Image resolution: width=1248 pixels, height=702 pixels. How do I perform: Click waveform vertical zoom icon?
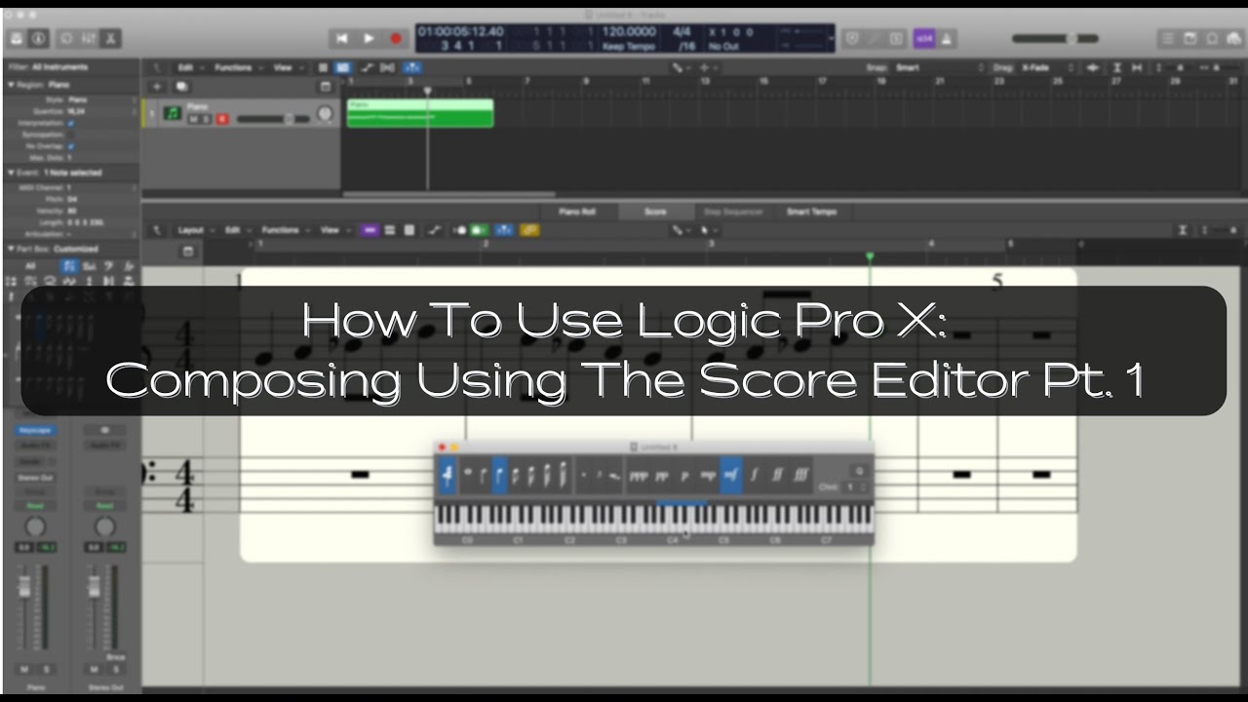tap(1093, 67)
